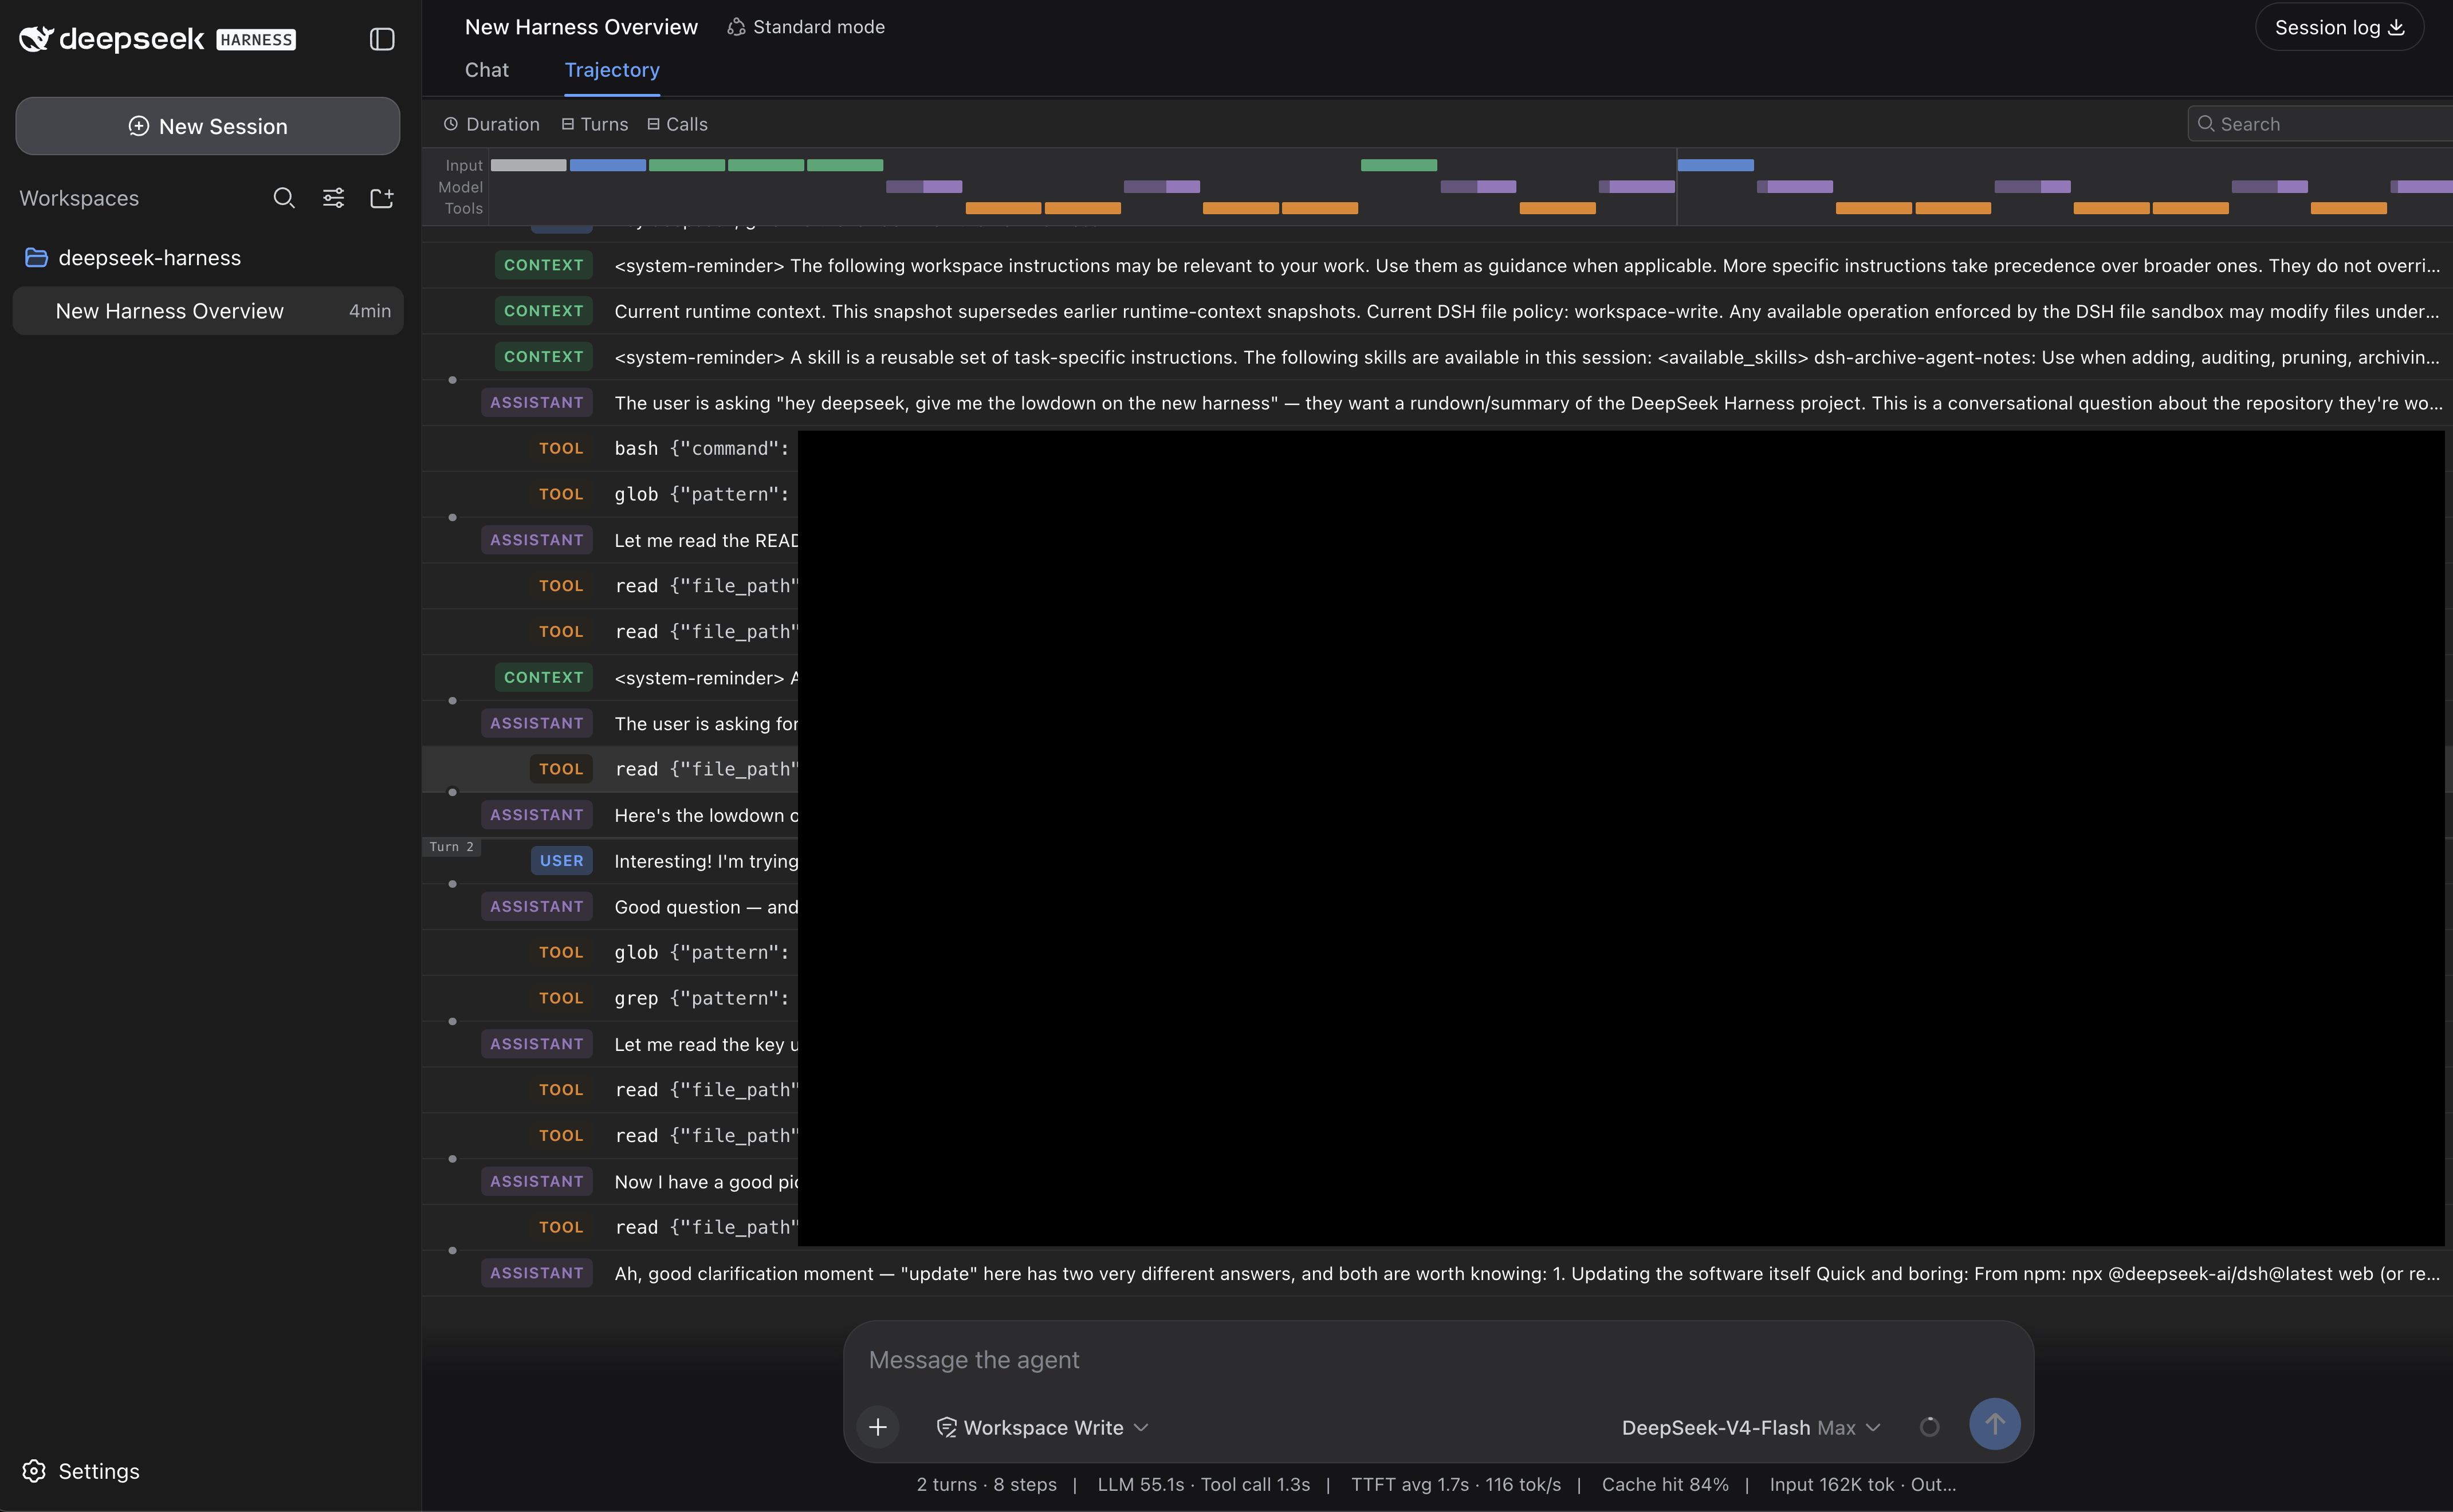Start a New Session

point(208,126)
